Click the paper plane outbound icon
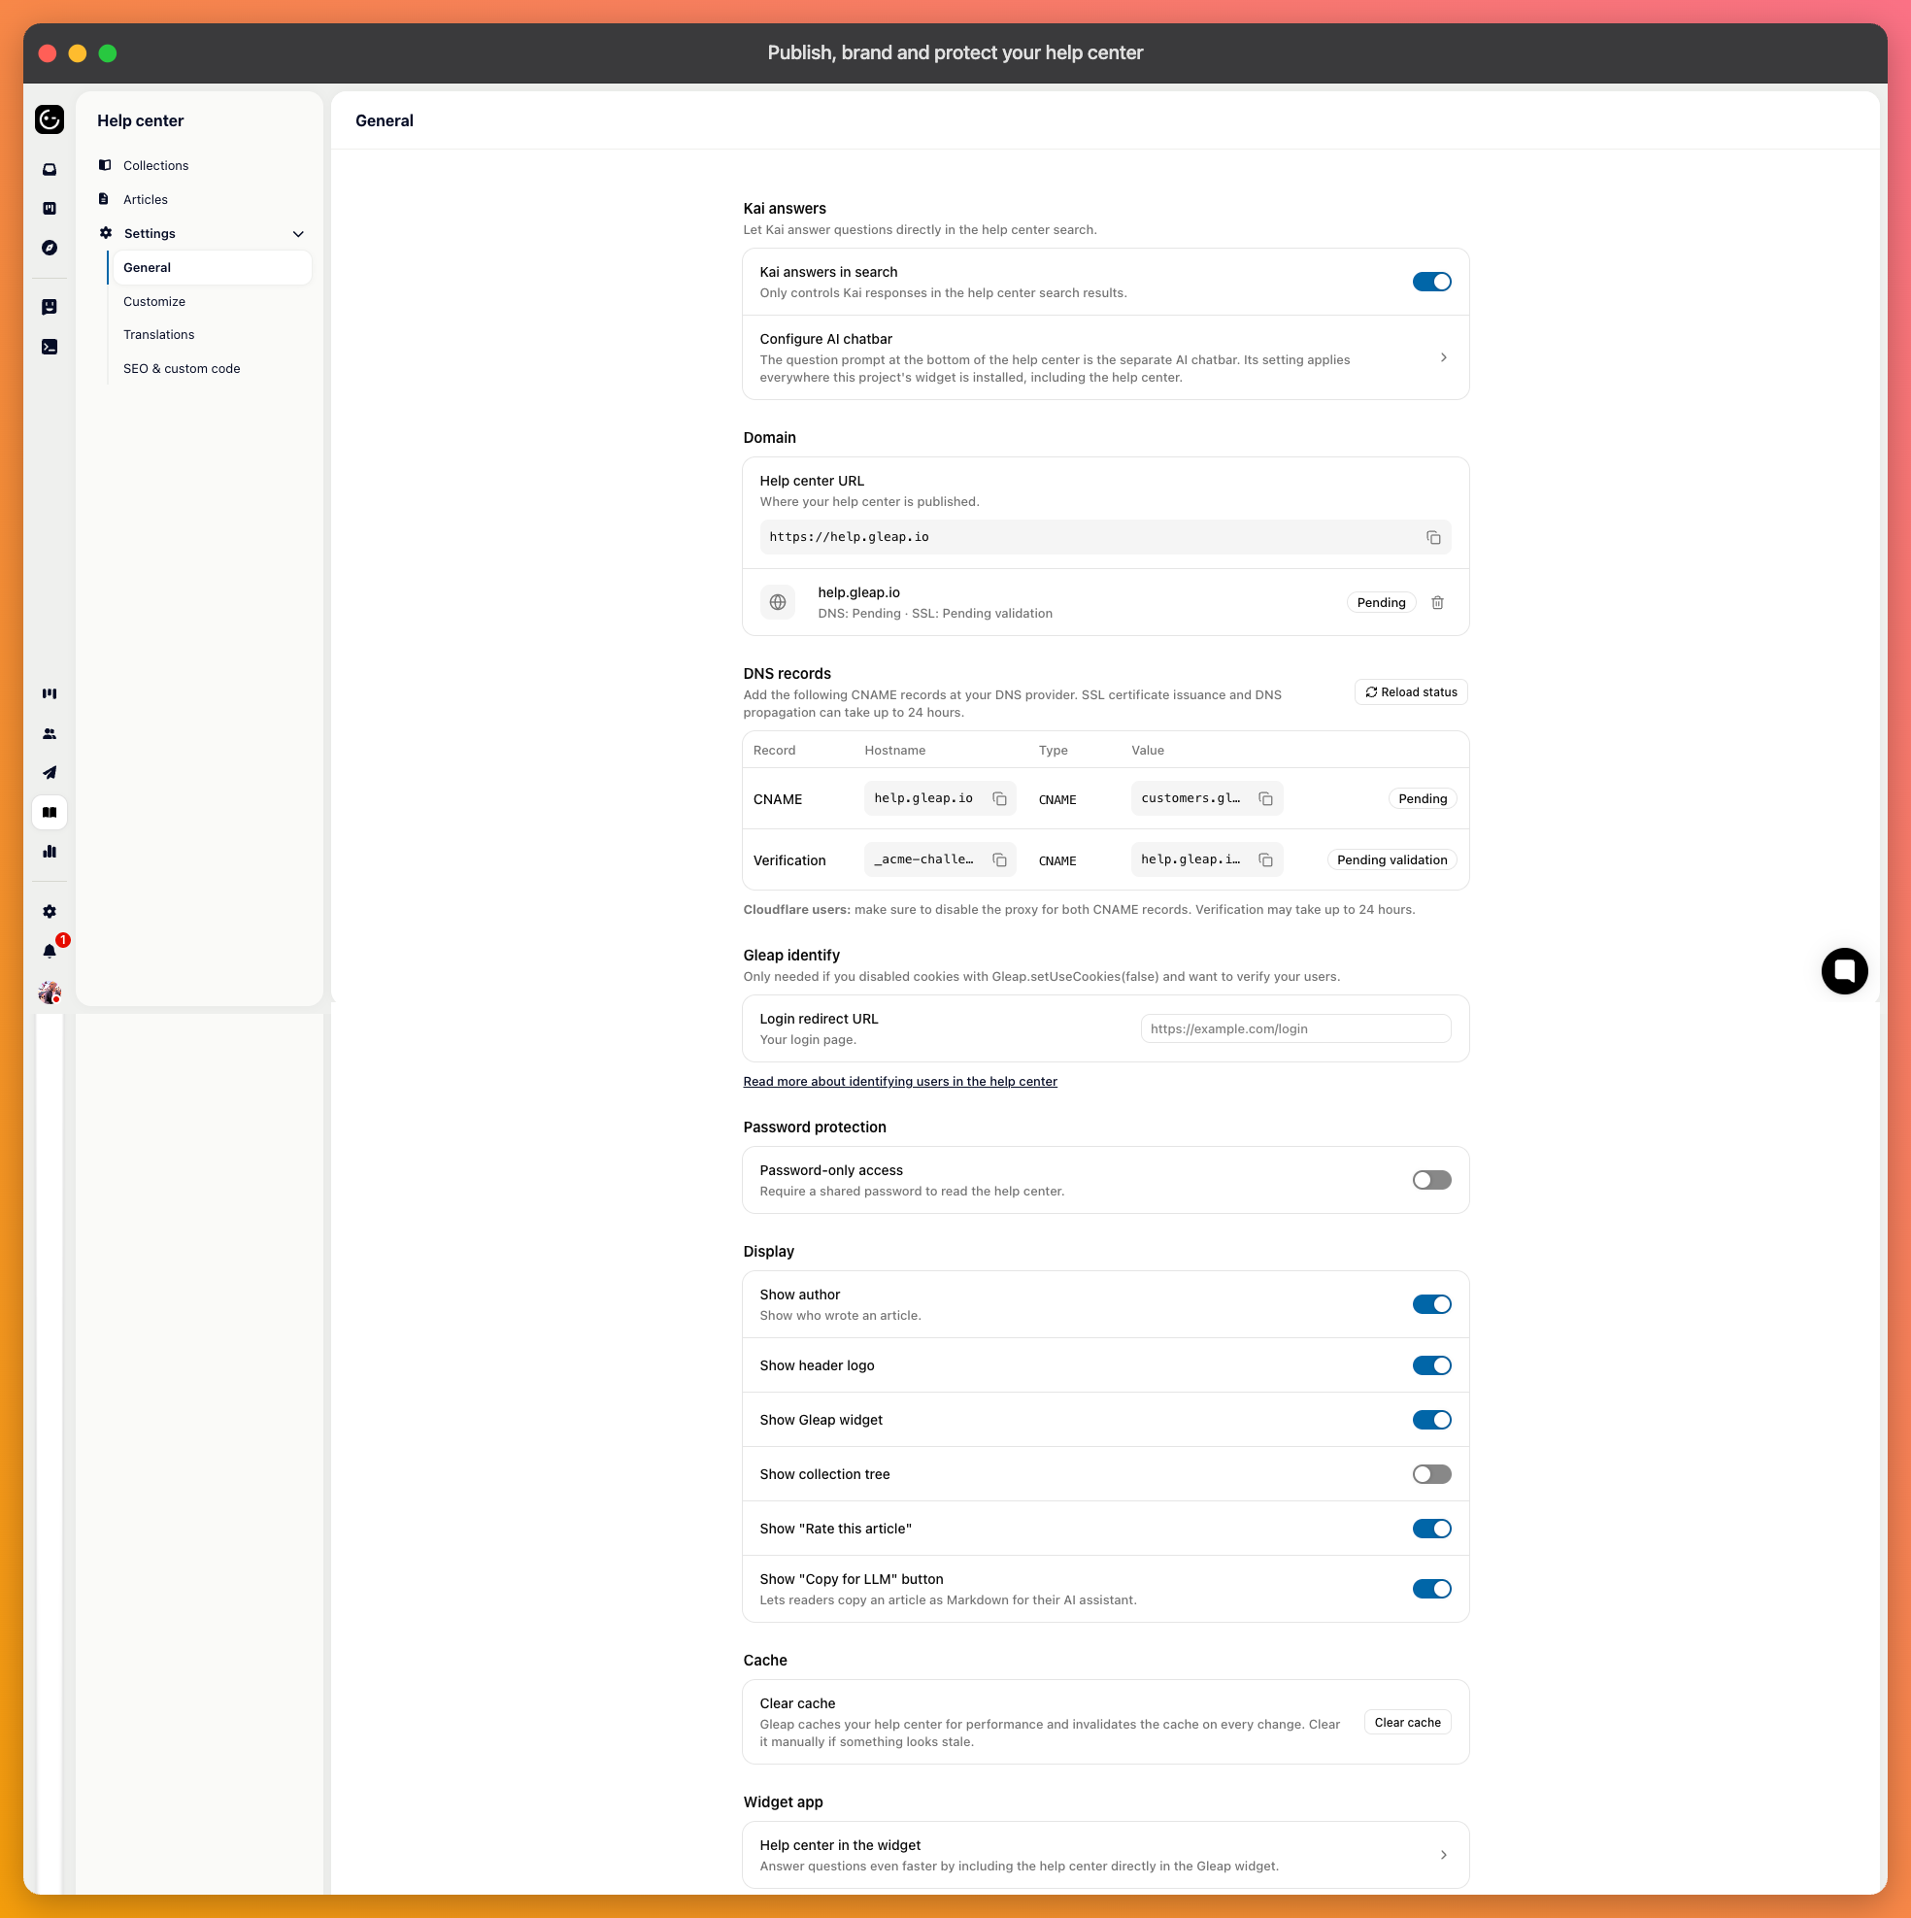The image size is (1911, 1918). pos(50,772)
